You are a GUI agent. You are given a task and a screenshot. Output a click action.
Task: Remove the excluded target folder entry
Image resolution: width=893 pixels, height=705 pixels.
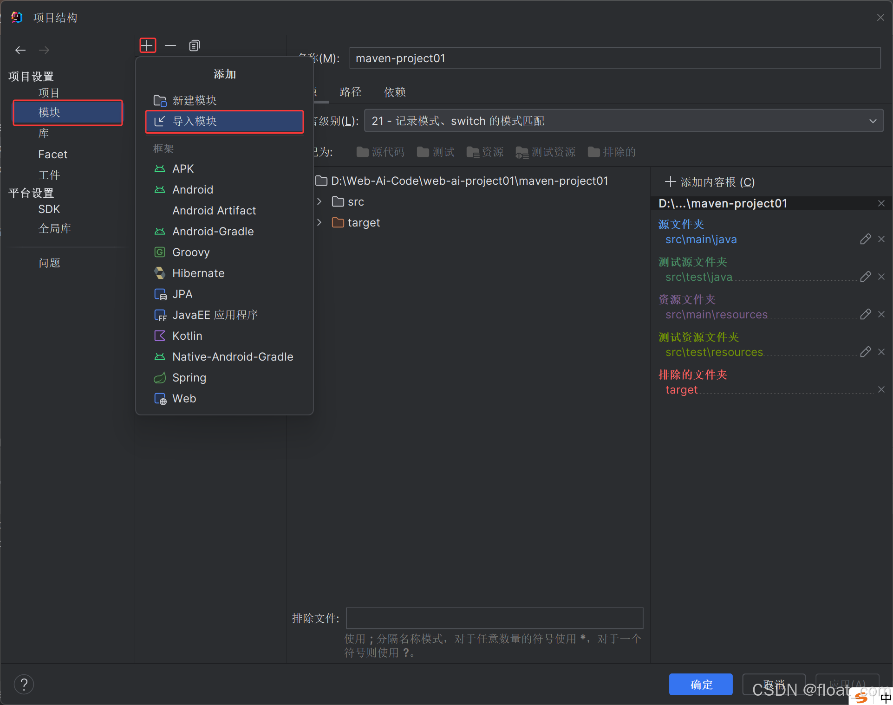pyautogui.click(x=881, y=389)
